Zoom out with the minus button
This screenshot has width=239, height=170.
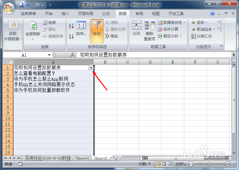[191, 164]
